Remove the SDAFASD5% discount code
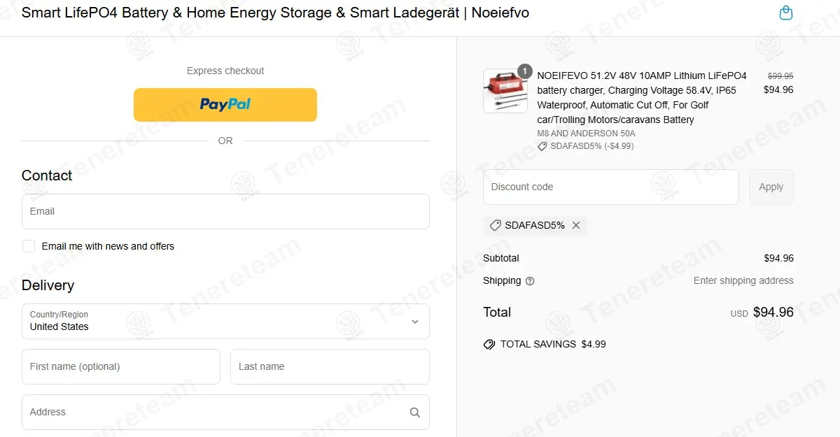 pos(576,225)
